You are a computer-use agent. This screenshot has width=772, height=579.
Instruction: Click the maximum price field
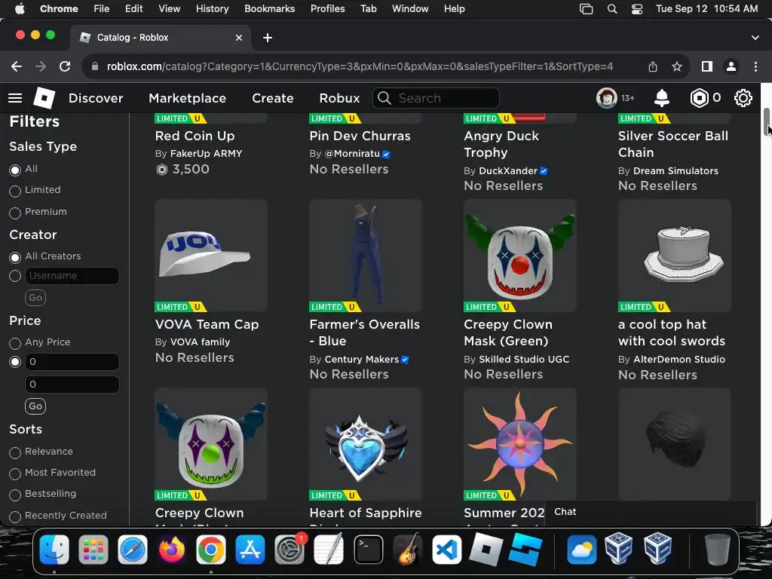click(x=72, y=384)
